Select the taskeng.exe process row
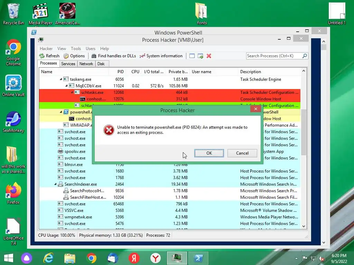The width and height of the screenshot is (354, 265). [169, 79]
